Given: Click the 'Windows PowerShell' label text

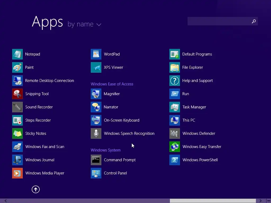Looking at the screenshot, I should tap(200, 160).
